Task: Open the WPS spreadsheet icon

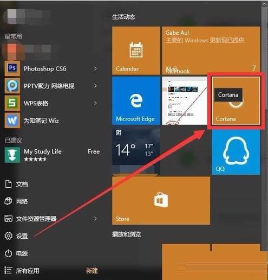Action: pos(12,103)
